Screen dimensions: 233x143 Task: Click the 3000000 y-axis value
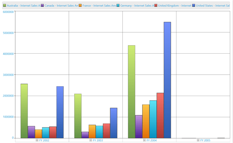[8, 75]
